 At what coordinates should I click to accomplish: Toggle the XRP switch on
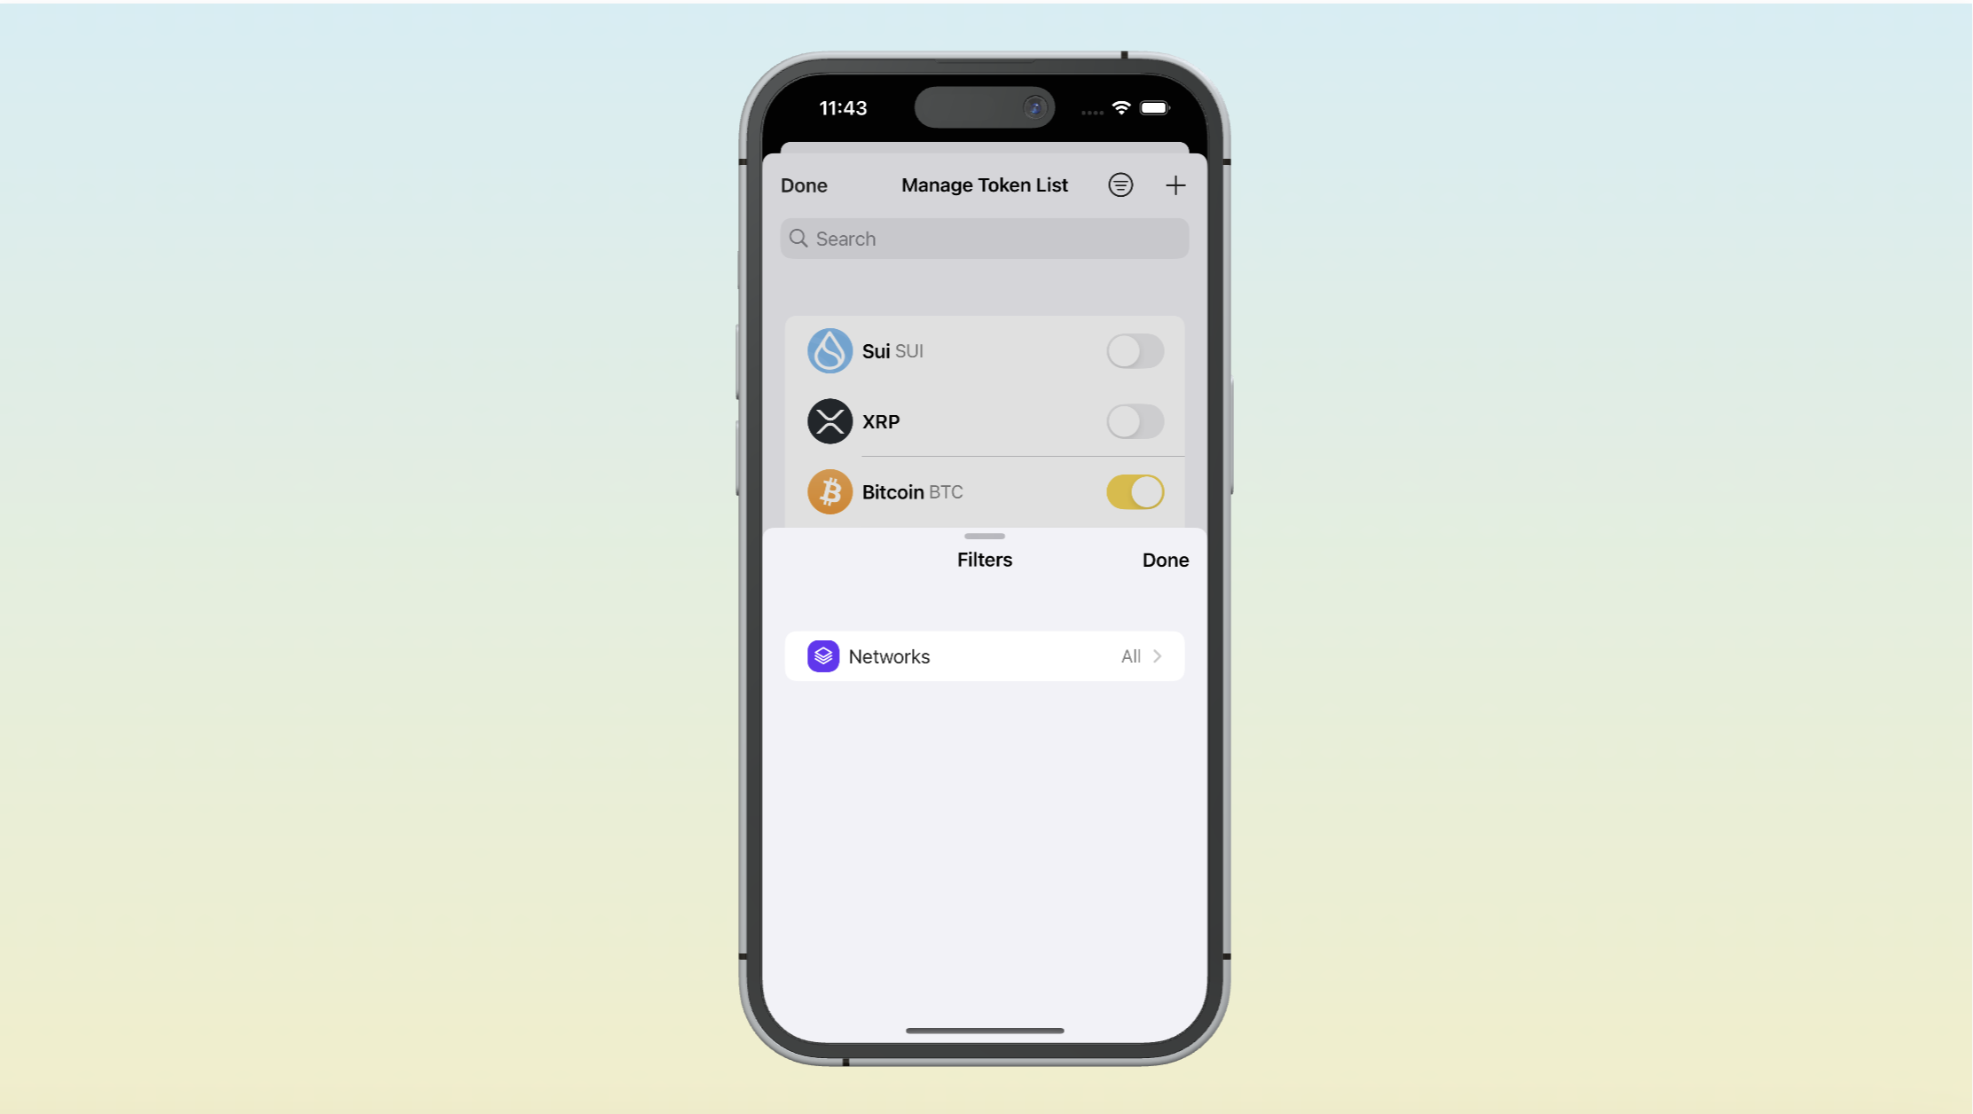point(1134,420)
